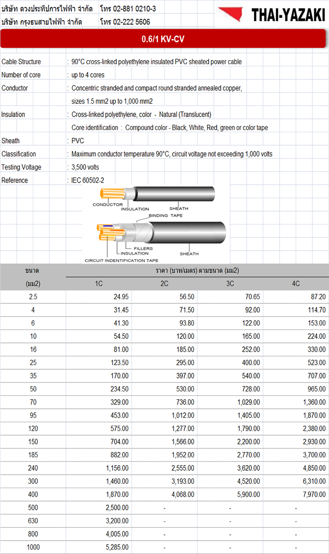The image size is (329, 554).
Task: Select the 'sizes 1.5 mm2 up to 1,000 mm2' line
Action: (x=112, y=101)
